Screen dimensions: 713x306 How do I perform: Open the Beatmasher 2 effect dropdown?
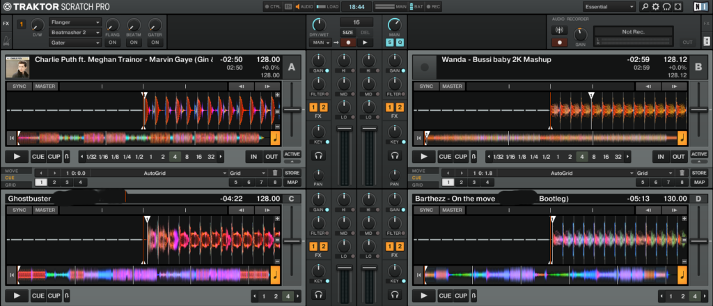[75, 32]
